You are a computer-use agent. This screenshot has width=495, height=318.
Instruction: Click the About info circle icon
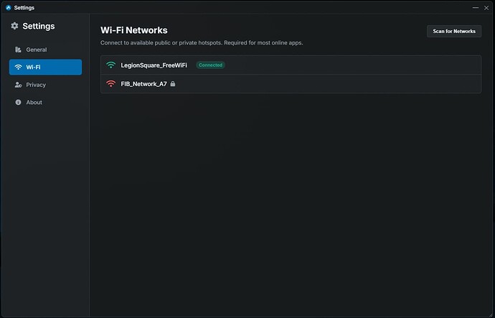point(18,102)
